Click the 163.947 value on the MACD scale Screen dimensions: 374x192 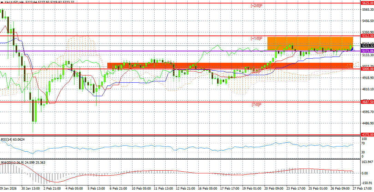coord(367,162)
